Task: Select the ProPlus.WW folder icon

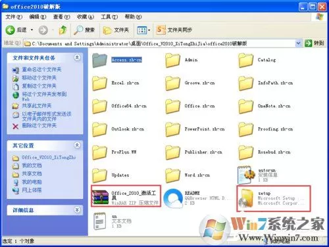Action: click(x=99, y=152)
